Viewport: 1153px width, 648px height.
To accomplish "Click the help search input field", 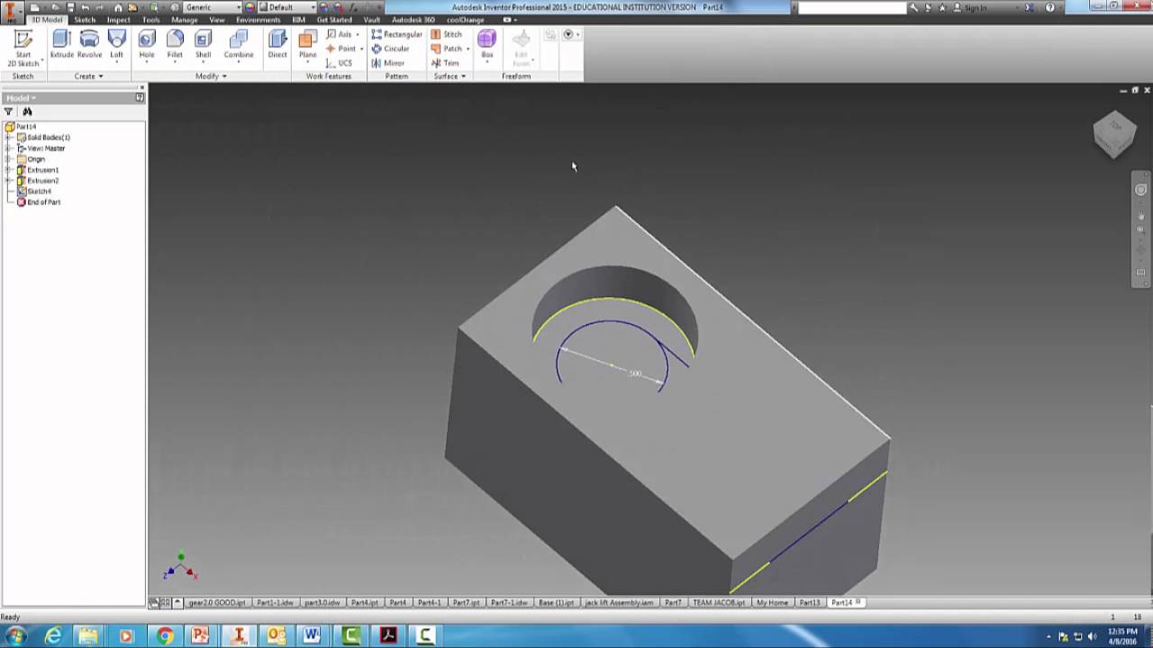I will pyautogui.click(x=851, y=7).
